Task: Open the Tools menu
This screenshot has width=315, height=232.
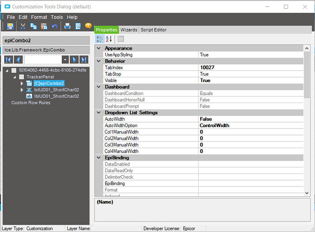Action: tap(57, 17)
